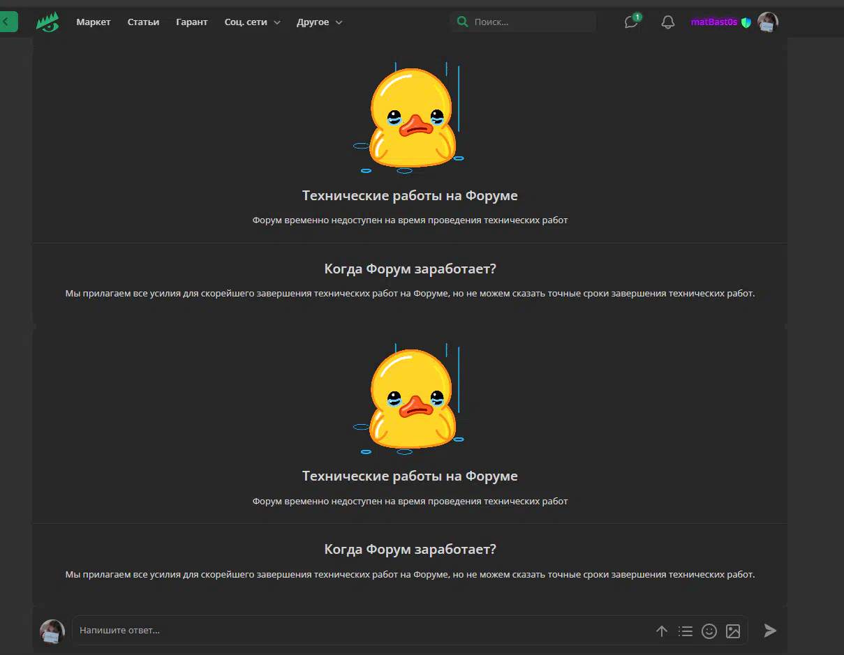Click the green eye forum logo
This screenshot has height=655, width=844.
coord(47,22)
